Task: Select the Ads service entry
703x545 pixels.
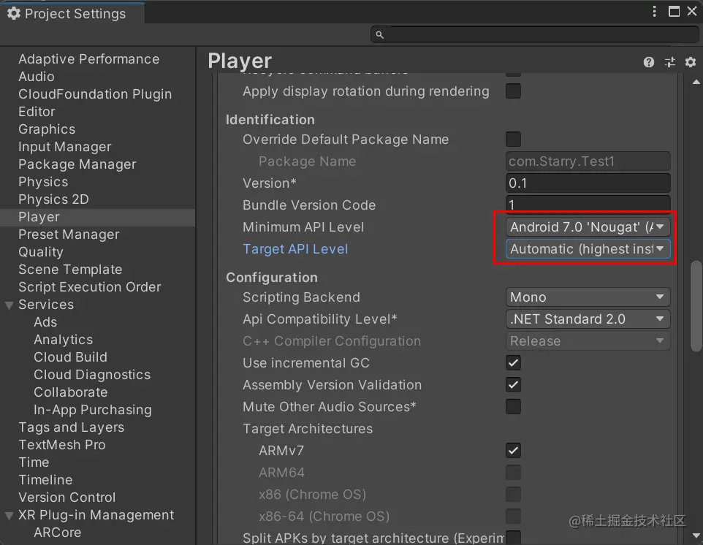Action: (x=45, y=321)
